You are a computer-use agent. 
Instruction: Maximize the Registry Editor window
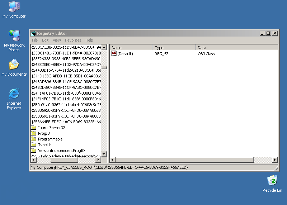point(268,33)
